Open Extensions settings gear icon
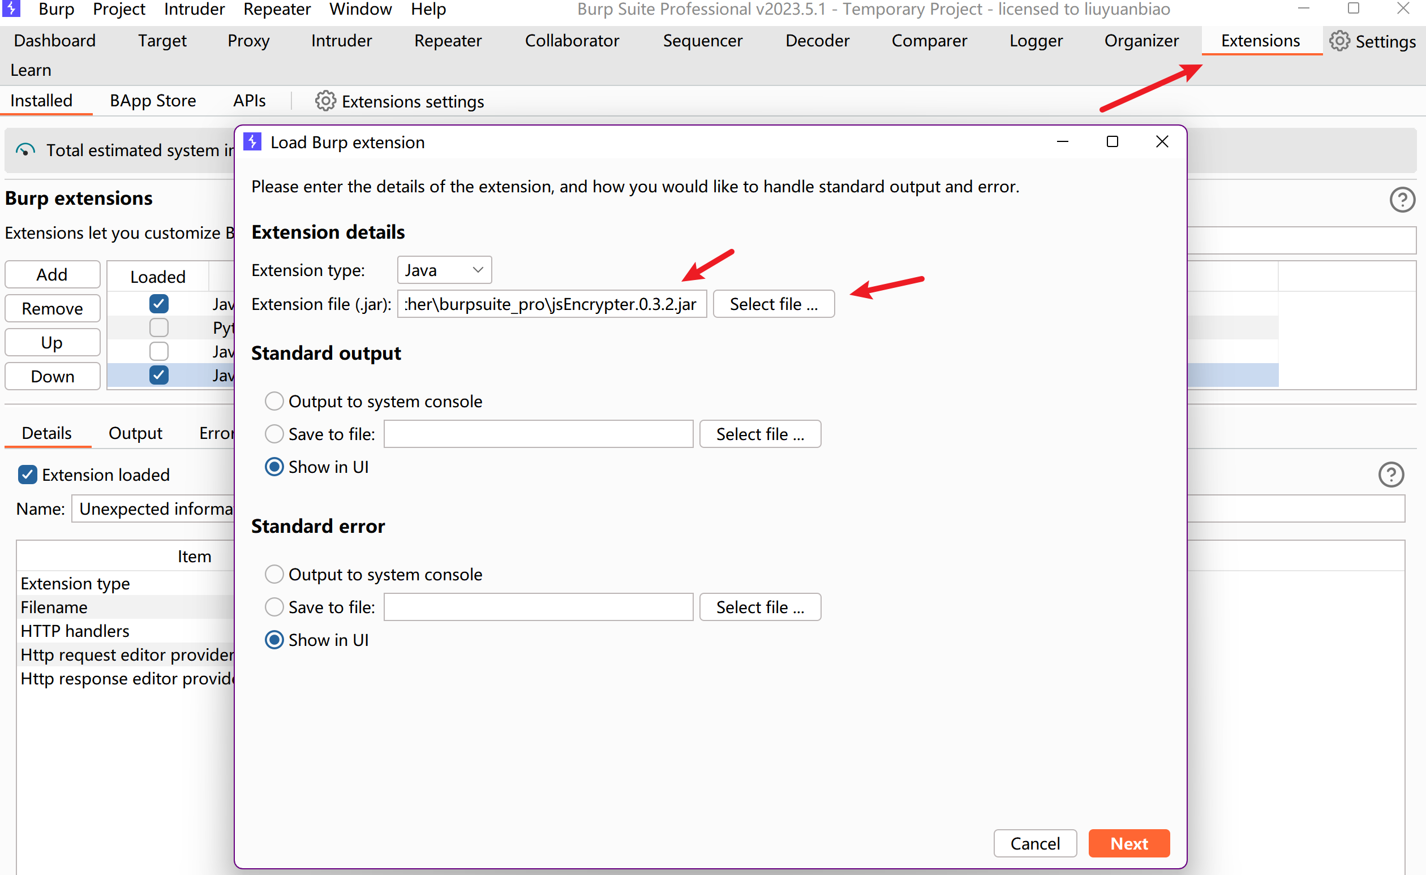1426x875 pixels. 325,101
